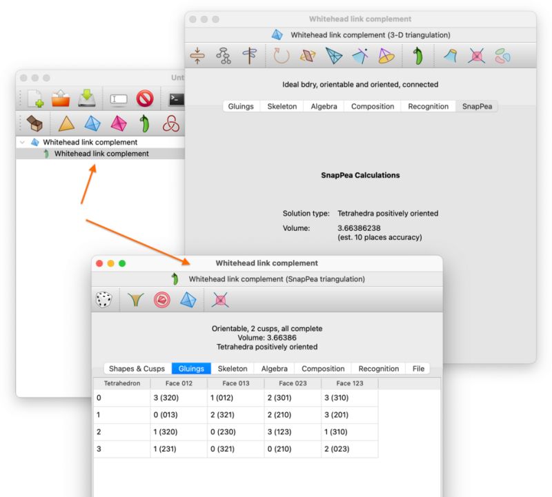Convert to SnapPea via green pea in 3-D window
Screen dimensions: 552x497
click(418, 56)
